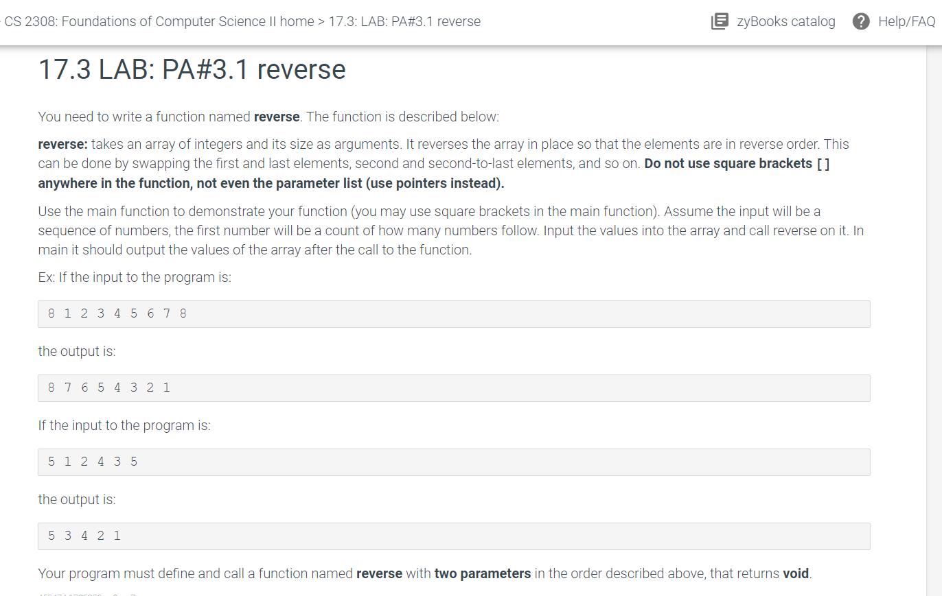The height and width of the screenshot is (596, 942).
Task: Open the Help/FAQ page
Action: tap(904, 21)
